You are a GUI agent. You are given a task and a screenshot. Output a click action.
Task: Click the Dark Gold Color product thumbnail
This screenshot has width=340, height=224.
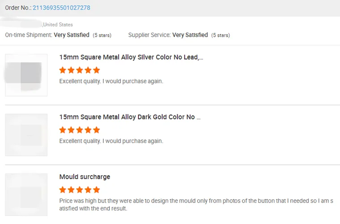tap(26, 135)
